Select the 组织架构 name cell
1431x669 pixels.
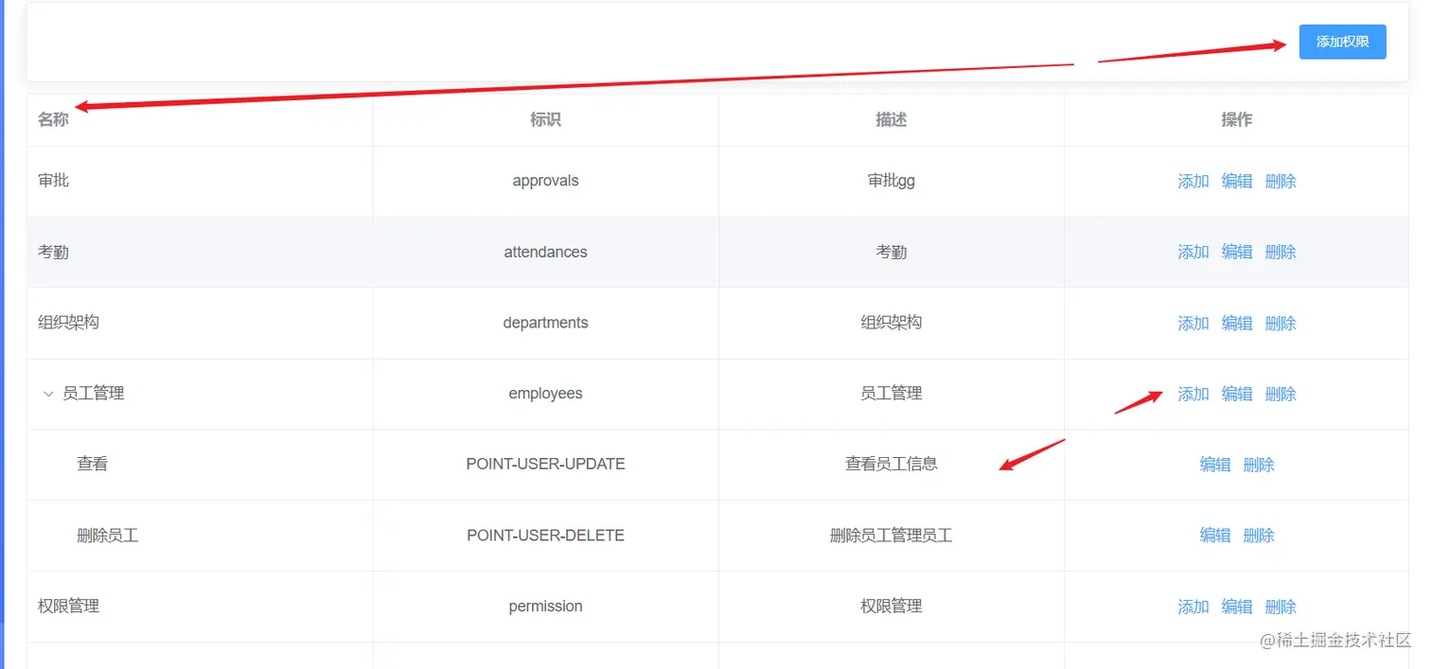click(x=200, y=323)
